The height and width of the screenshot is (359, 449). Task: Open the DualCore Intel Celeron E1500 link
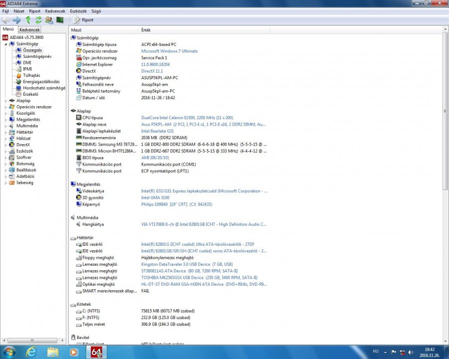(x=187, y=118)
